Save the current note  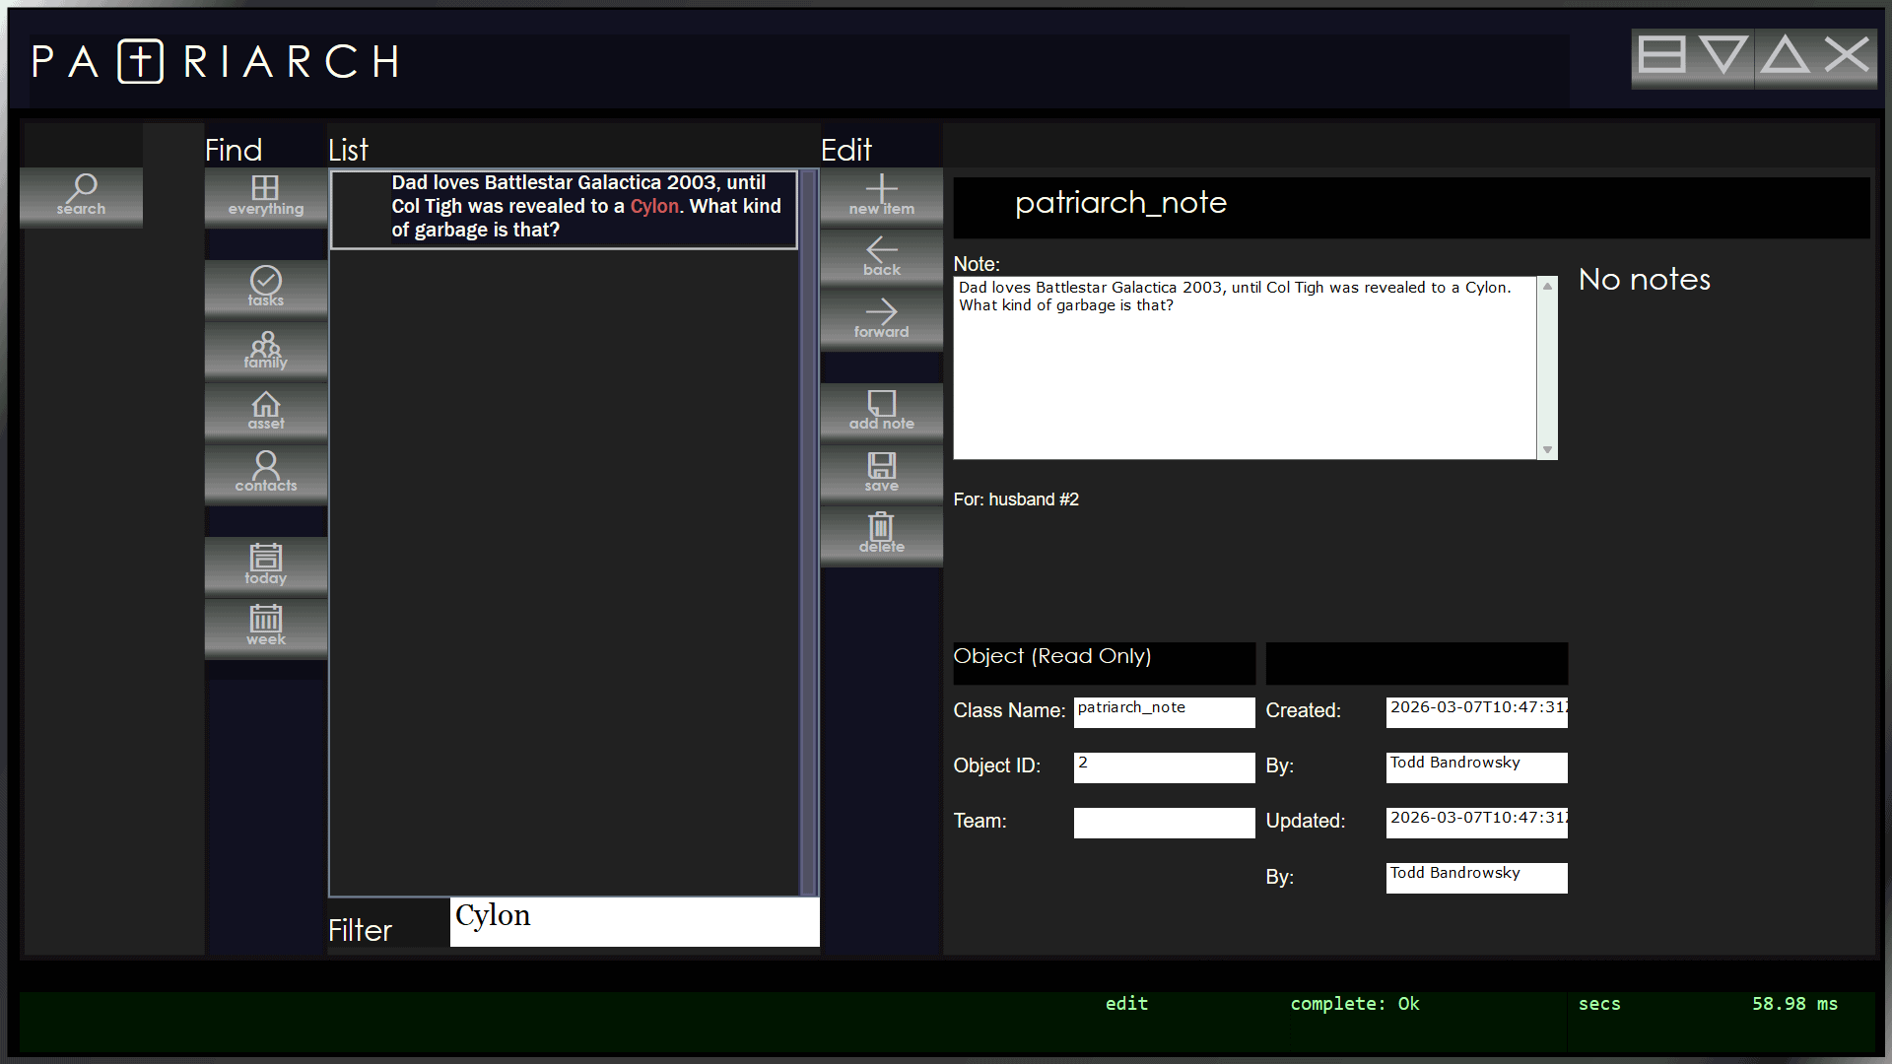[x=881, y=472]
